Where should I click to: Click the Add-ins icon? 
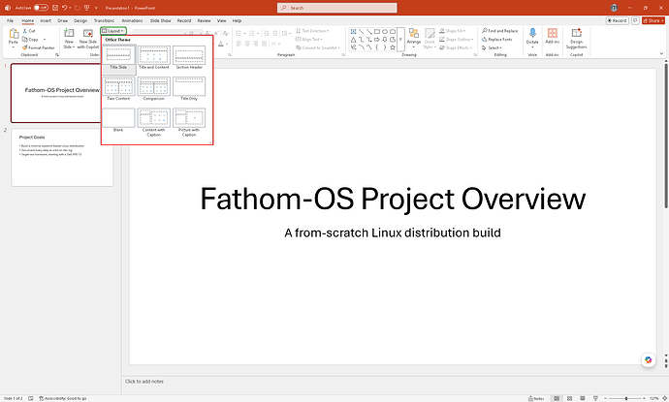552,33
